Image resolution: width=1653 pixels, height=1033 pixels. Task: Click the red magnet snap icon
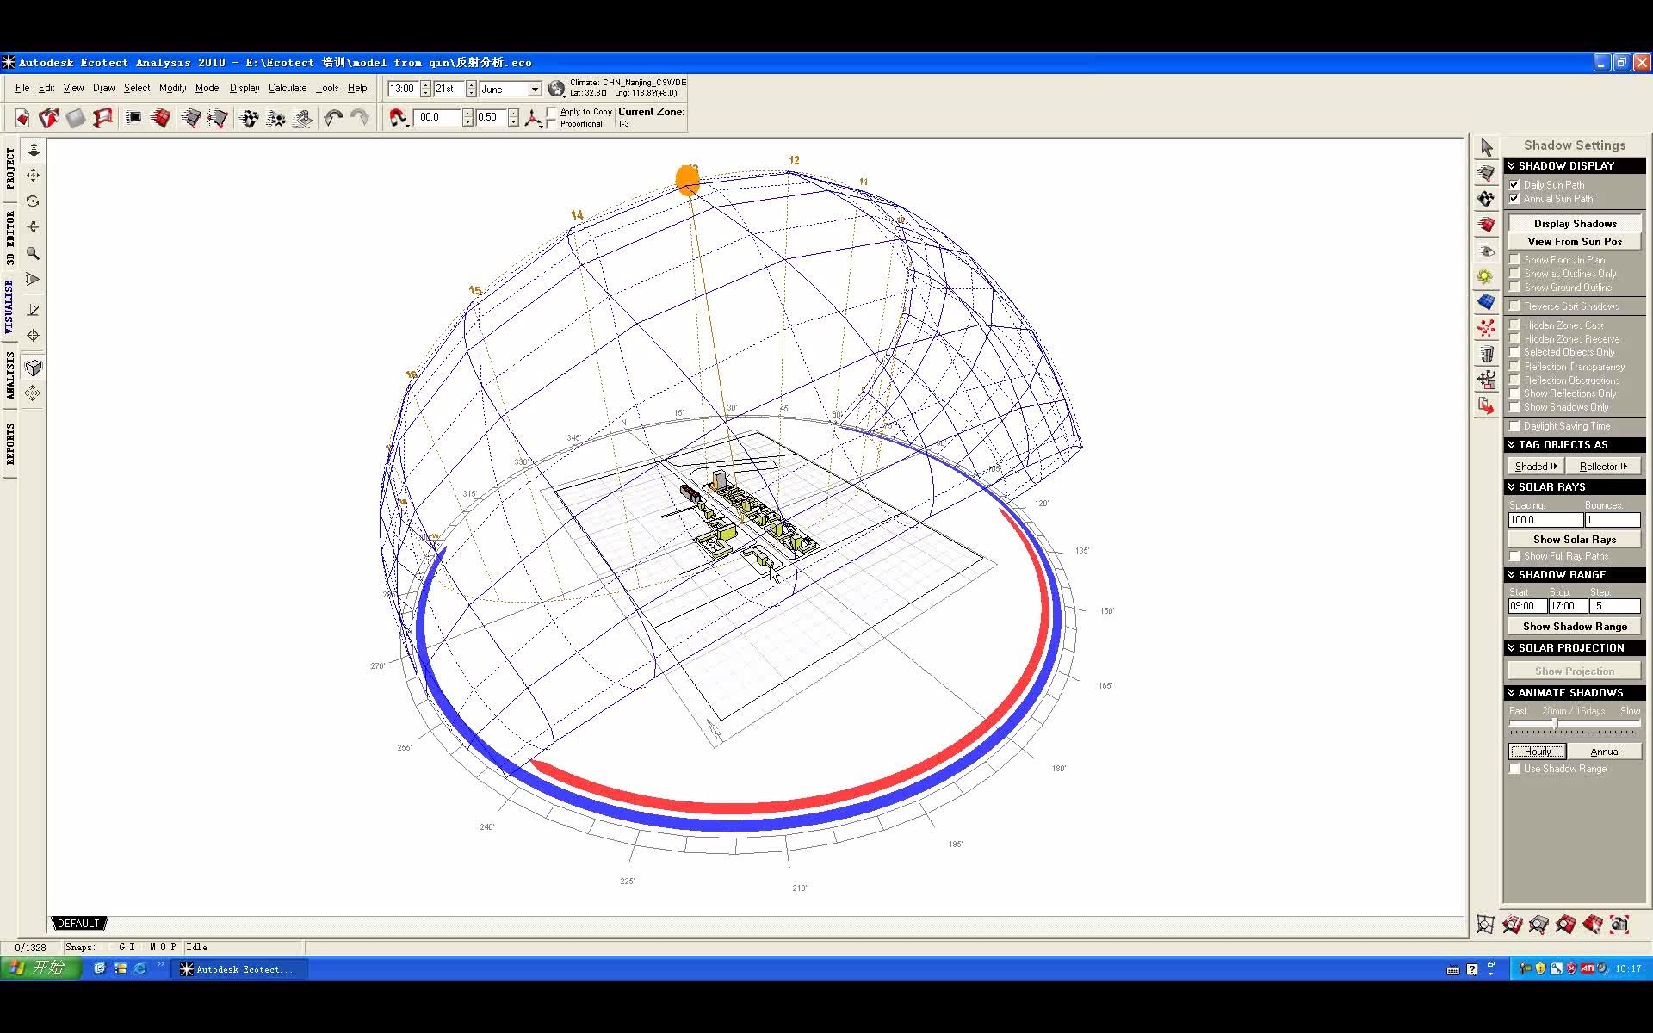[398, 118]
